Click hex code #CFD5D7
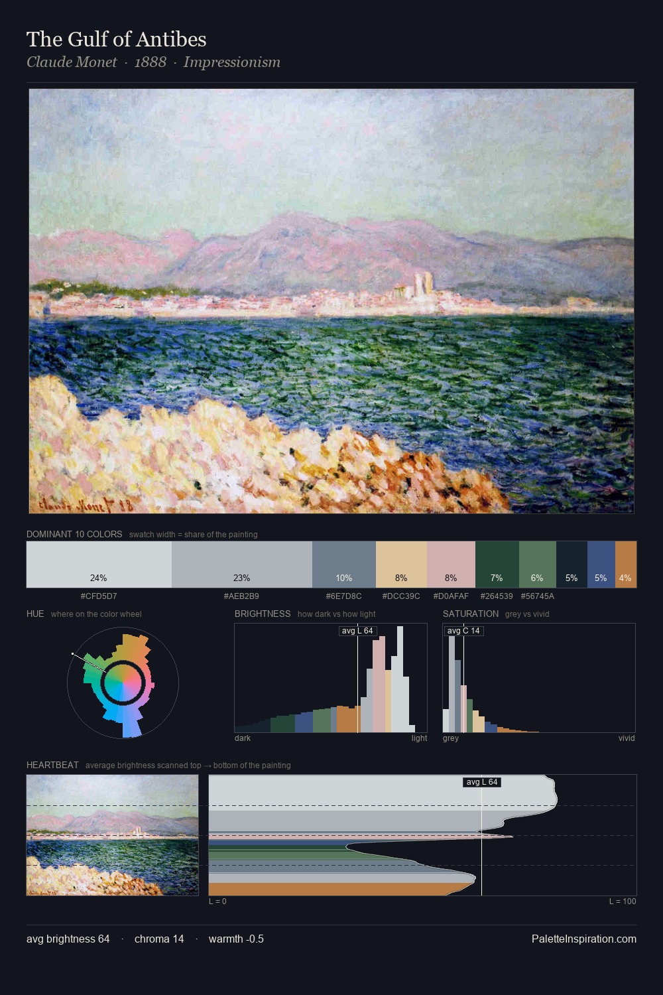The width and height of the screenshot is (663, 995). (x=99, y=596)
